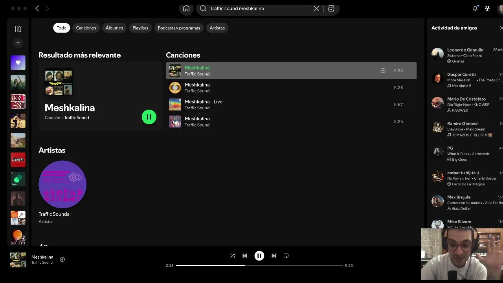Filter results by Playlists
Viewport: 503px width, 283px height.
tap(140, 28)
